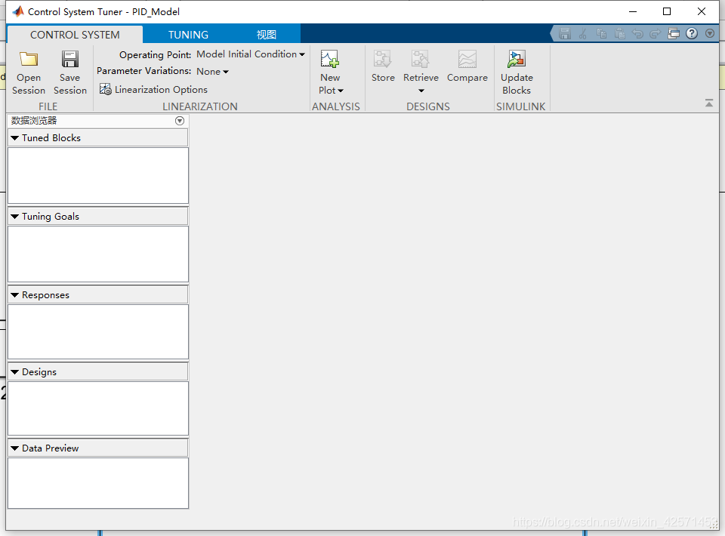This screenshot has height=536, width=725.
Task: Collapse the Tuned Blocks section
Action: (x=15, y=137)
